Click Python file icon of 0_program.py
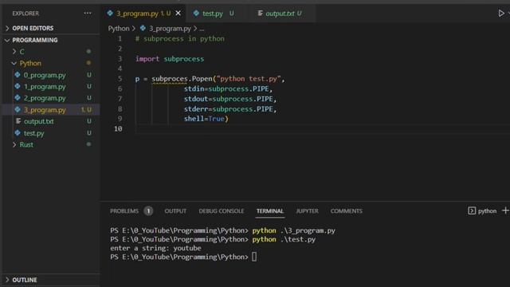Image resolution: width=510 pixels, height=287 pixels. pyautogui.click(x=18, y=75)
